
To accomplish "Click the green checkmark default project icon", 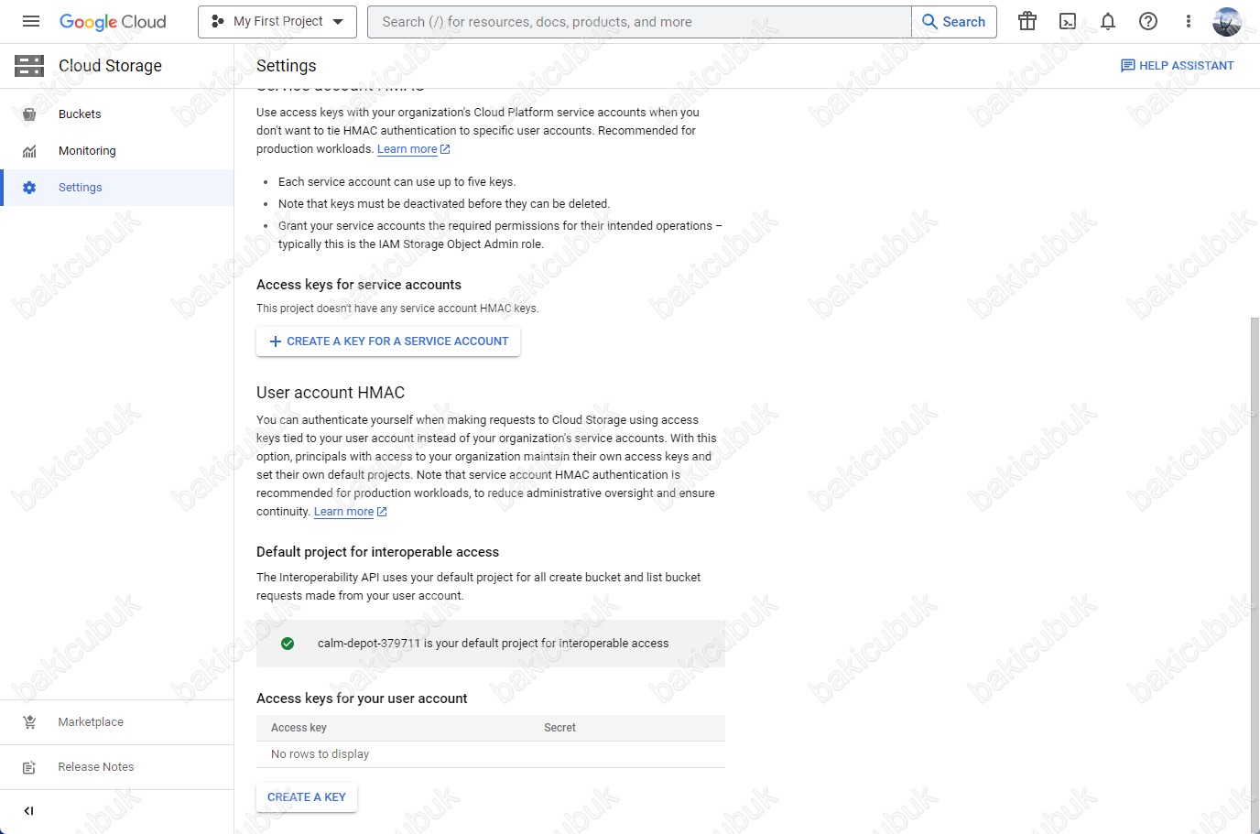I will (x=288, y=644).
